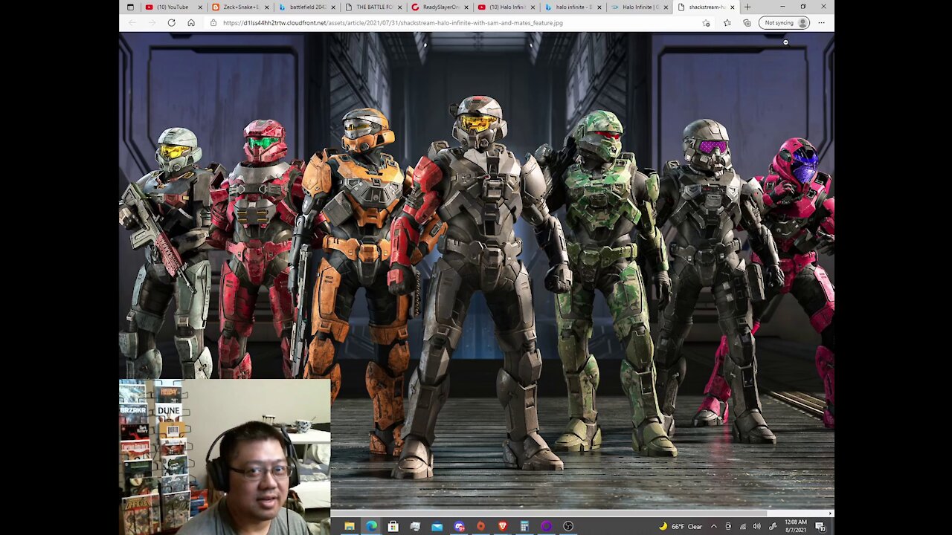Close the shackstream-halo tab
952x535 pixels.
(733, 7)
